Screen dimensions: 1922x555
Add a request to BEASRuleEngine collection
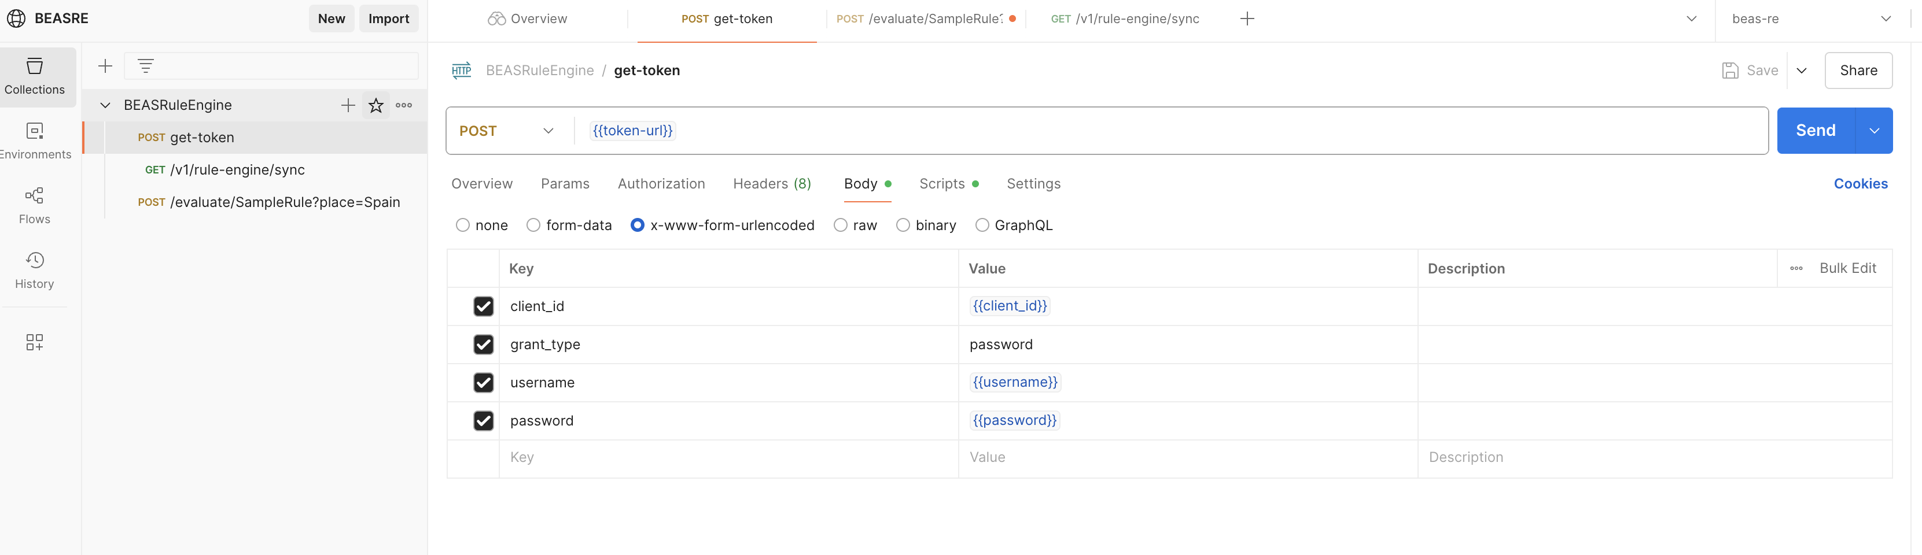coord(348,105)
